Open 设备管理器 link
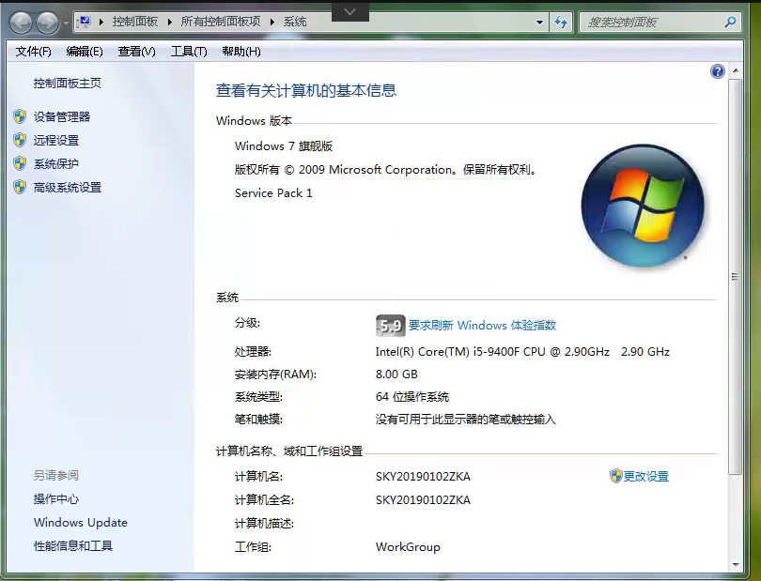 coord(62,117)
